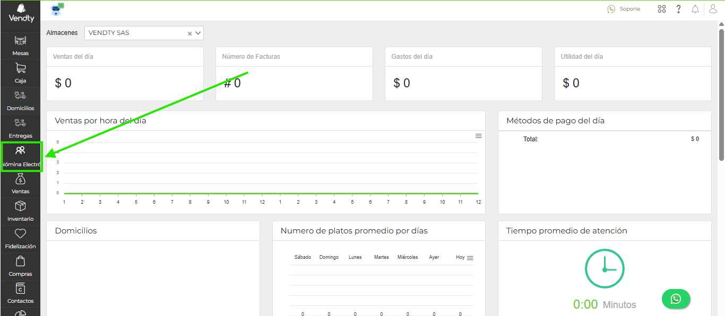Click the Utilidad del día card

(x=633, y=74)
